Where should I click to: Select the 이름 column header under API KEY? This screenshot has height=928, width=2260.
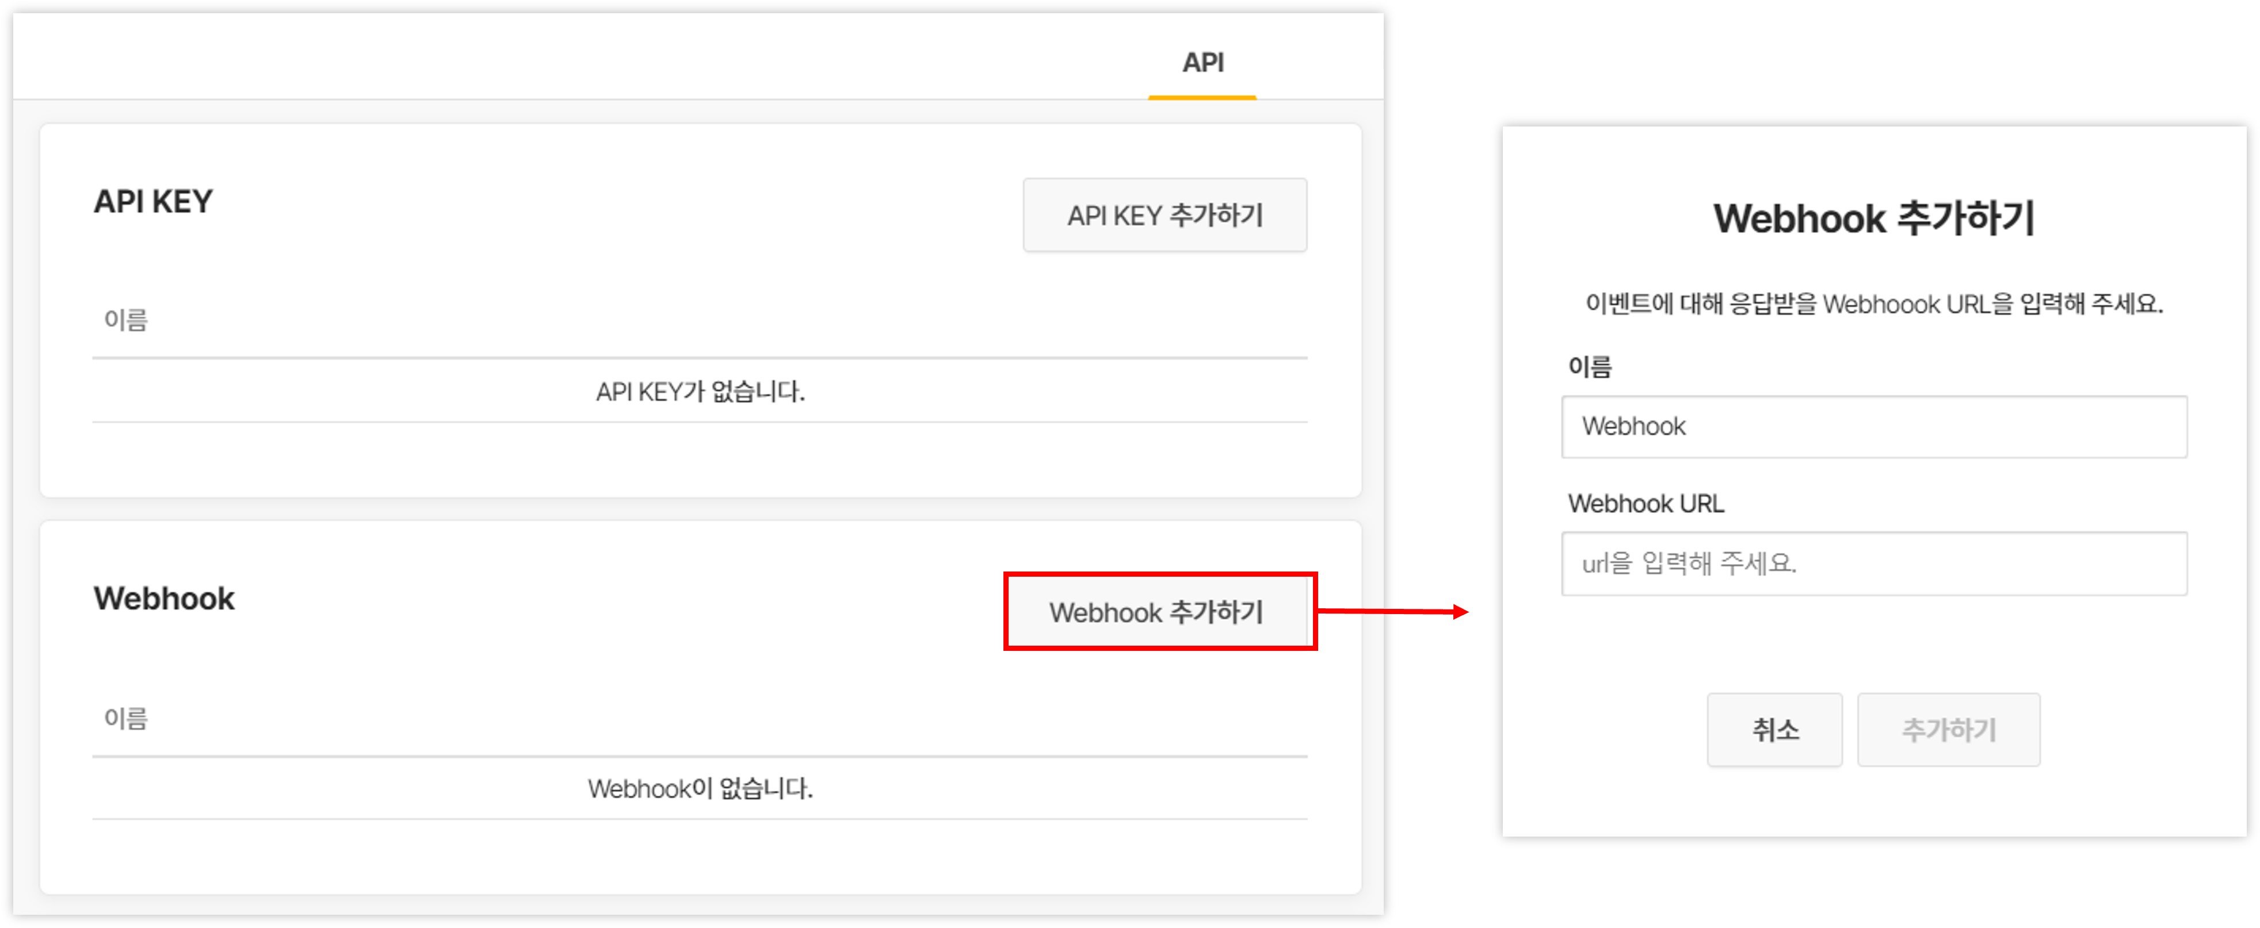pyautogui.click(x=125, y=320)
